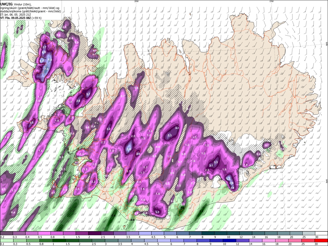Click the '4.6' precipitation value on the map
The height and width of the screenshot is (246, 328).
click(231, 183)
